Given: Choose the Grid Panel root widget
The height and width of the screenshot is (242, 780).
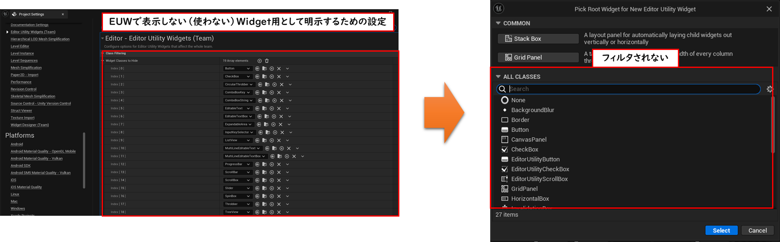Looking at the screenshot, I should (538, 57).
